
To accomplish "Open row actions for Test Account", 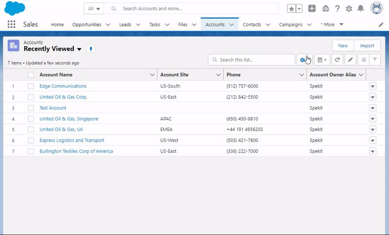I will 372,108.
